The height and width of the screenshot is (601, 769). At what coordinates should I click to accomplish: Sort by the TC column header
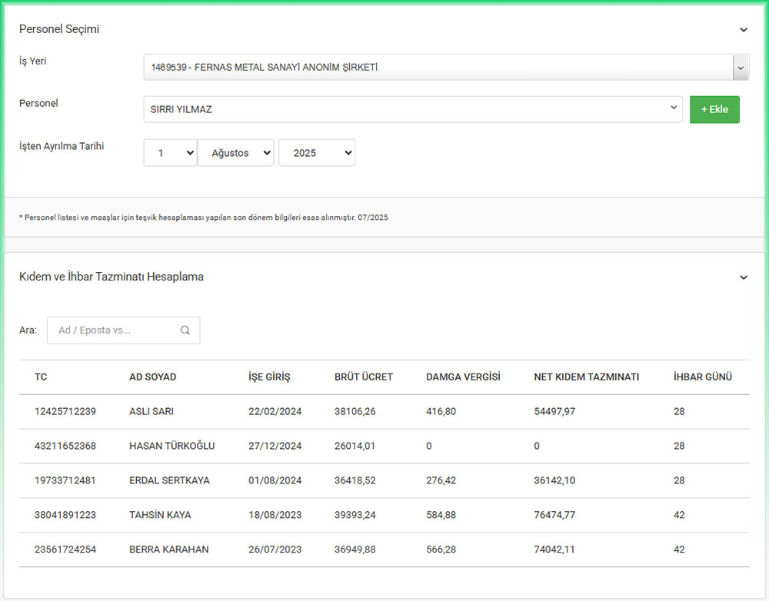[41, 377]
